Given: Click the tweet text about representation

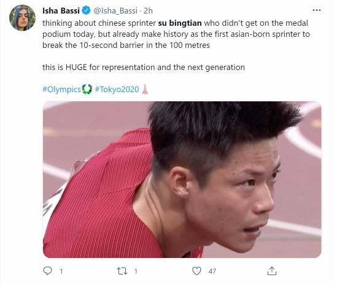Looking at the screenshot, I should coord(144,68).
